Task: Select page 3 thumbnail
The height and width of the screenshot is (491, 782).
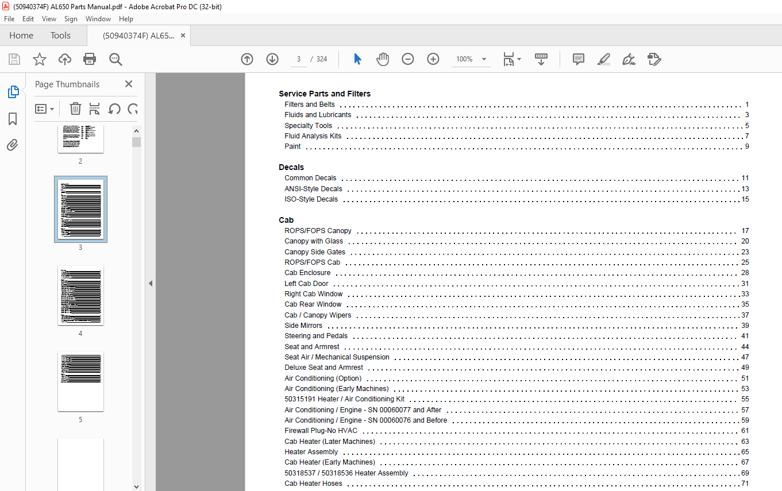Action: tap(80, 209)
